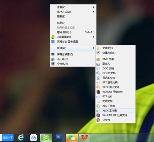
Task: Click the XLSX 工作表 spreadsheet icon
Action: click(98, 110)
